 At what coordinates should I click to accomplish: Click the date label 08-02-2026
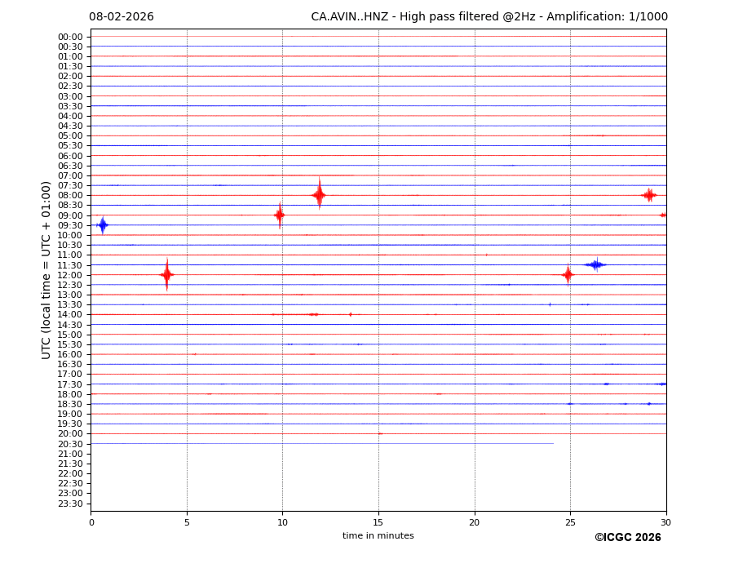[122, 17]
